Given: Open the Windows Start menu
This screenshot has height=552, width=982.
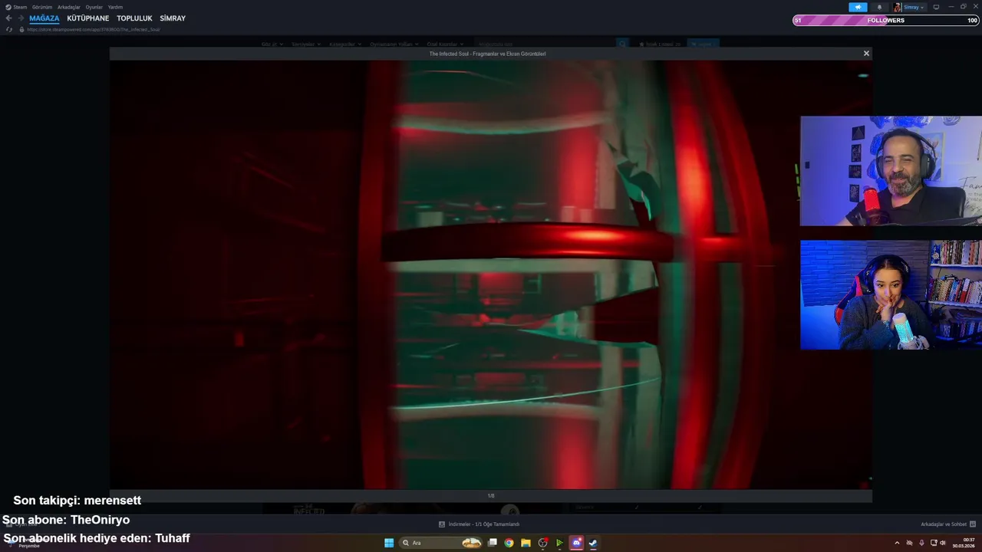Looking at the screenshot, I should click(x=389, y=543).
